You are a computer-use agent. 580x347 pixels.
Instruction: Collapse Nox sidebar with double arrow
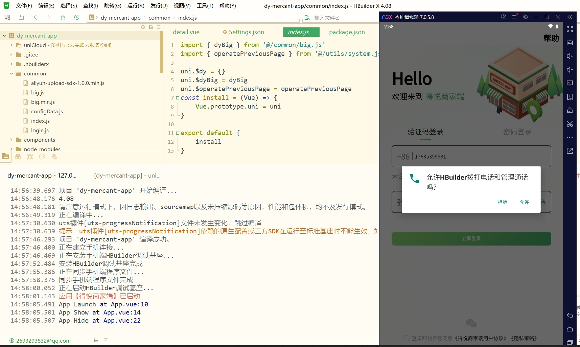[x=570, y=17]
